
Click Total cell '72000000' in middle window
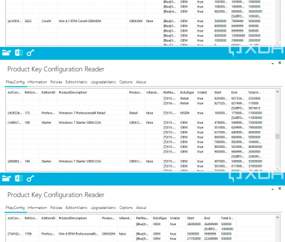point(255,122)
